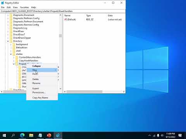
Task: Expand the Diagnostic.Perfmon.Config key
Action: pyautogui.click(x=8, y=18)
